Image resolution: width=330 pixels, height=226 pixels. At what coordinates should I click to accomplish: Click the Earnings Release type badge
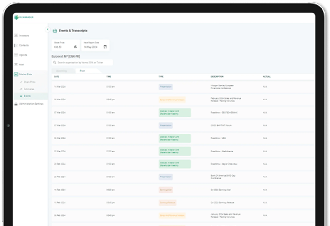[x=168, y=203]
